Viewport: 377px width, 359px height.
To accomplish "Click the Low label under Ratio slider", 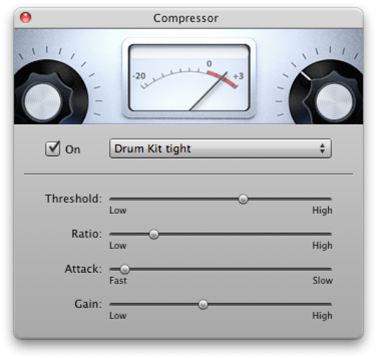I will coord(118,246).
